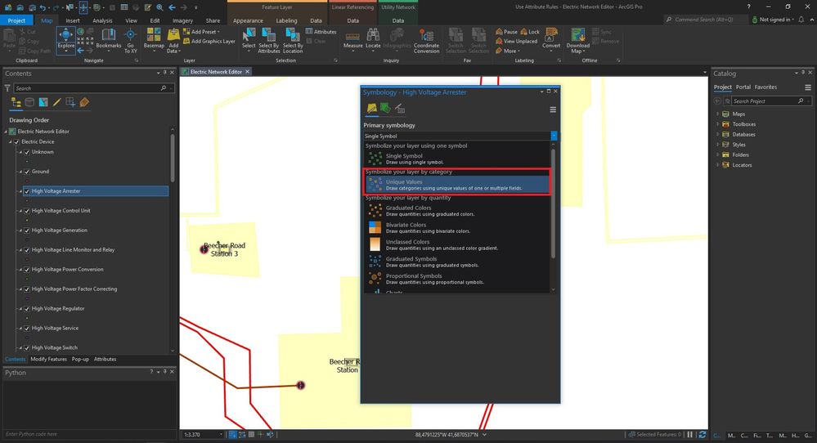Open the Project tab
Viewport: 817px width, 443px height.
[x=16, y=20]
